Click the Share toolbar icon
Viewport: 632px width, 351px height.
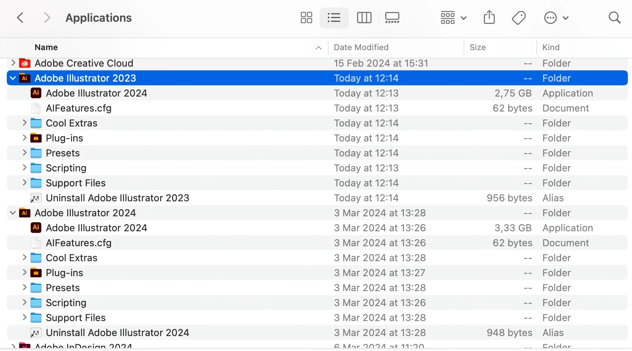tap(489, 17)
